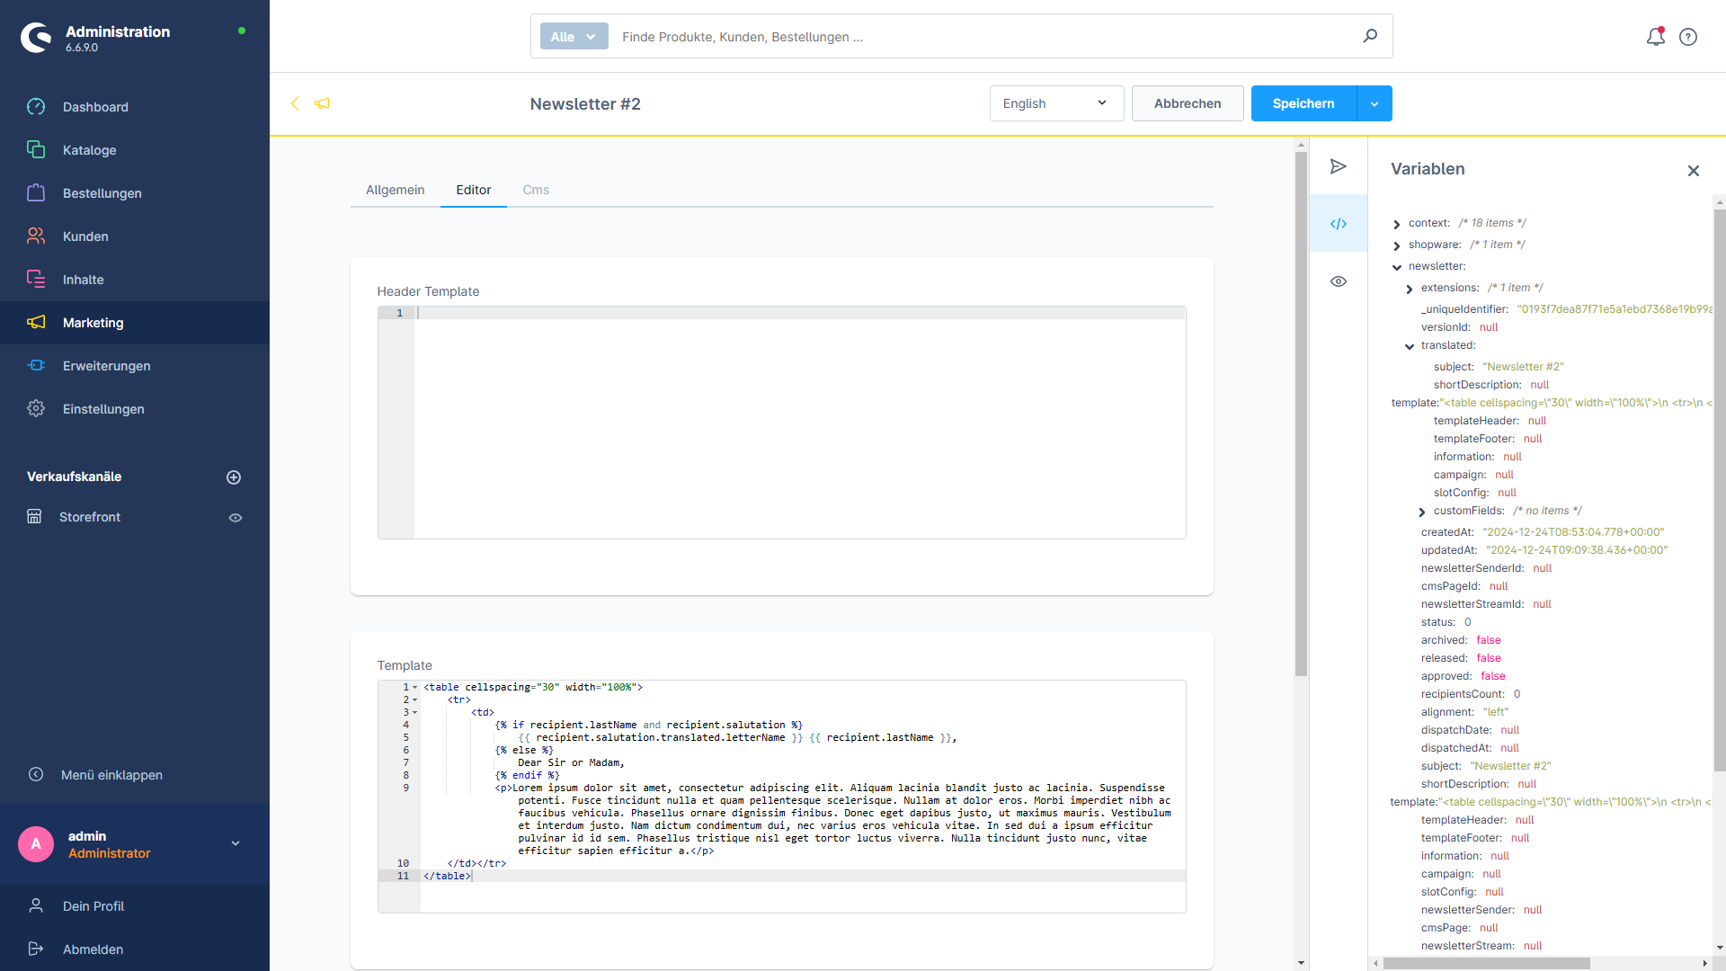Select the code variables sidebar icon
Image resolution: width=1726 pixels, height=971 pixels.
[x=1339, y=224]
